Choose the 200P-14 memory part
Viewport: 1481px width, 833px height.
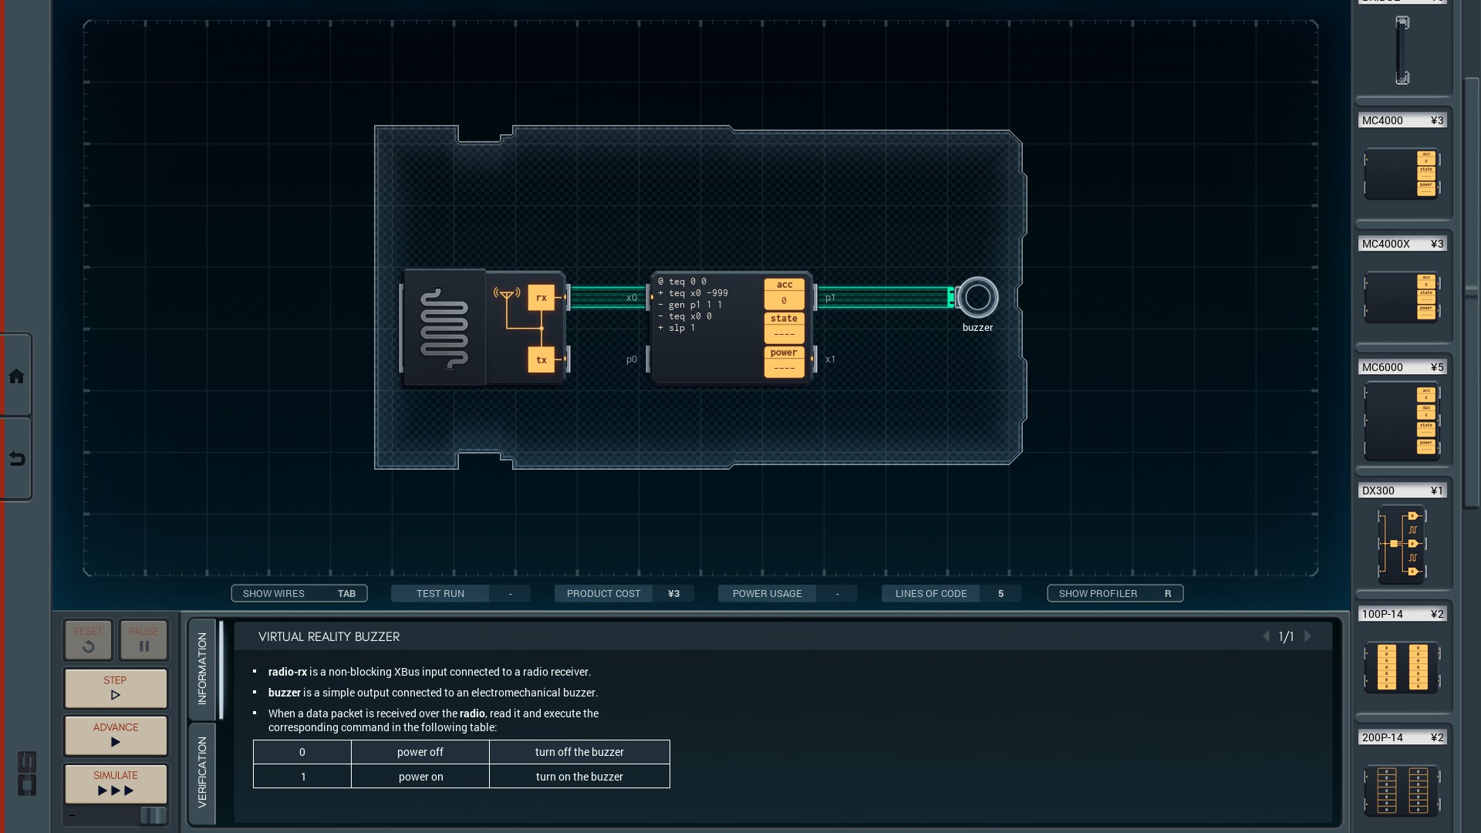(1402, 790)
